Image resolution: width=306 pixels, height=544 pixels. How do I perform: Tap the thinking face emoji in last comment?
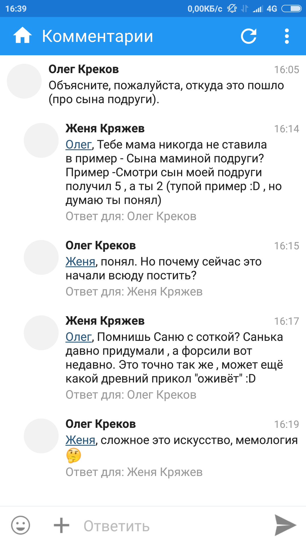[x=74, y=456]
